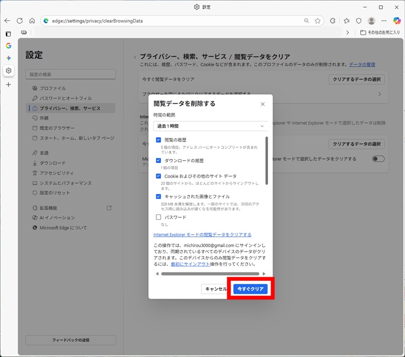Viewport: 405px width, 357px height.
Task: Expand the favorites bar overflow chevron
Action: 347,32
